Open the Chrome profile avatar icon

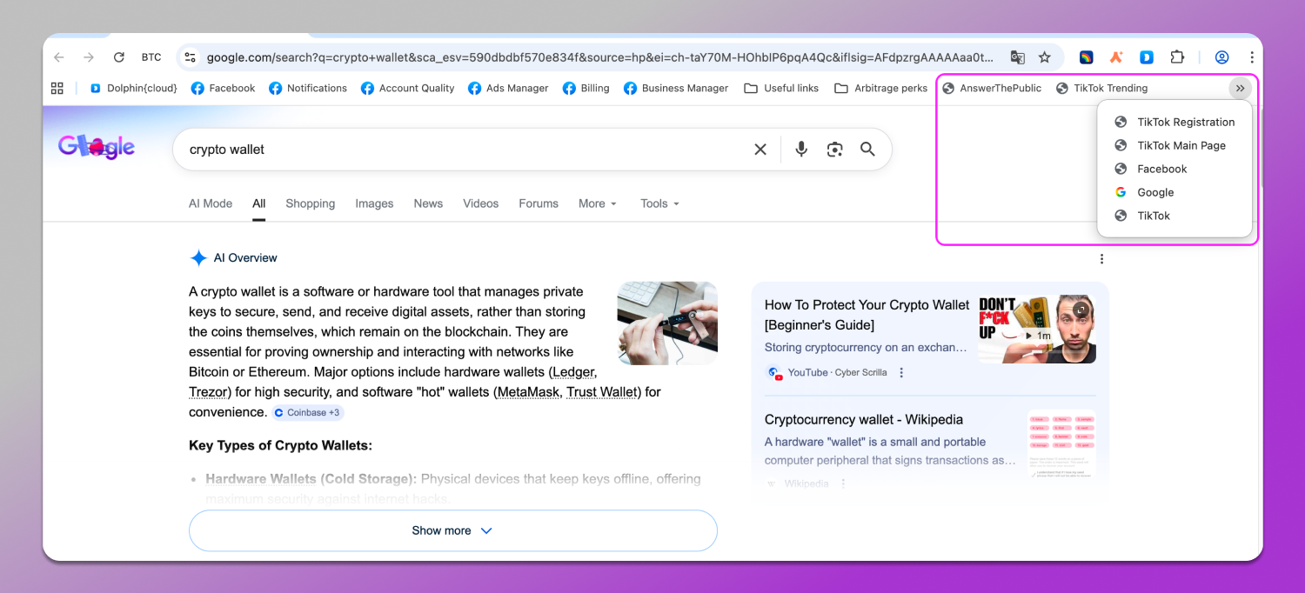[1221, 57]
